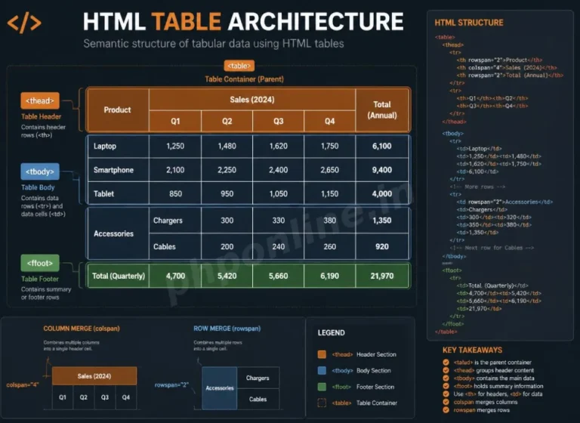Viewport: 580px width, 423px height.
Task: Click checkmark beside "Use <th> for headers"
Action: click(446, 394)
